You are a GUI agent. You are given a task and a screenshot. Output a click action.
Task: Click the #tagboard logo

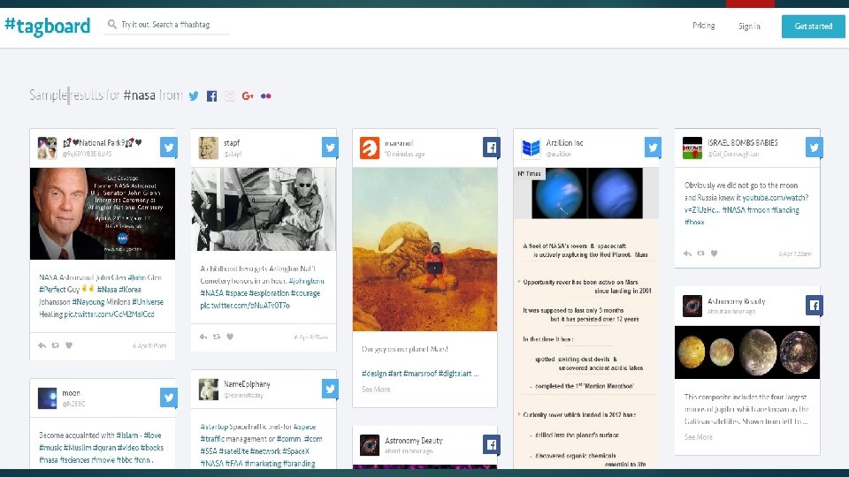coord(48,26)
